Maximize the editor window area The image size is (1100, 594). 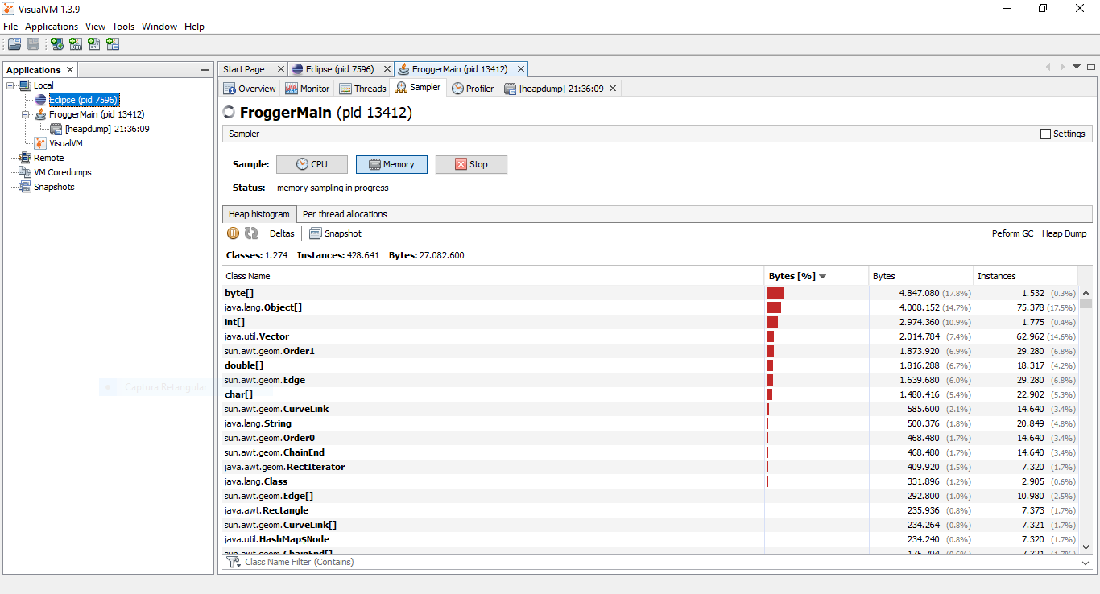(1092, 67)
